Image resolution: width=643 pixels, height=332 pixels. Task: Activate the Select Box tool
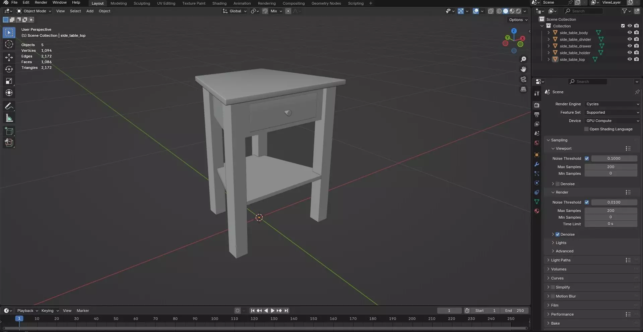pos(9,32)
